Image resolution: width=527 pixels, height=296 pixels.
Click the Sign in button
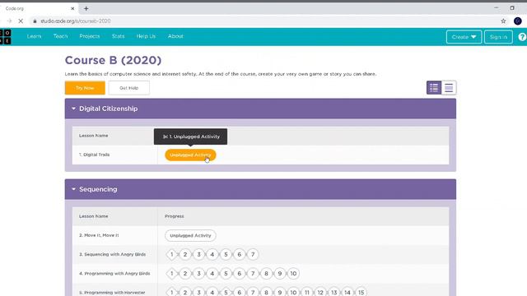point(498,37)
